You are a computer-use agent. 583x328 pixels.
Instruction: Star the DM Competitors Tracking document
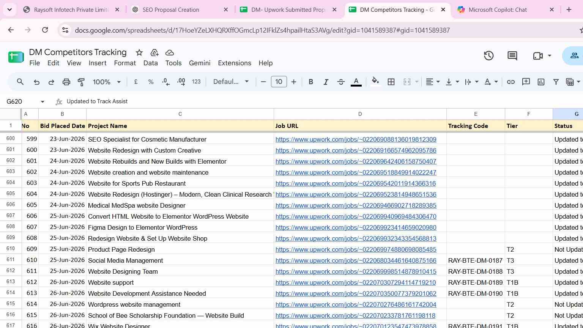point(139,53)
